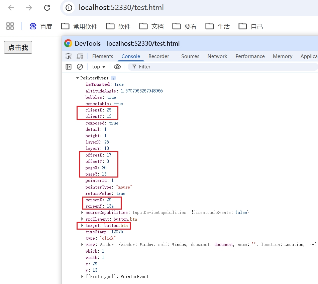This screenshot has width=318, height=284.
Task: Open the 百度 bookmark
Action: tap(41, 26)
